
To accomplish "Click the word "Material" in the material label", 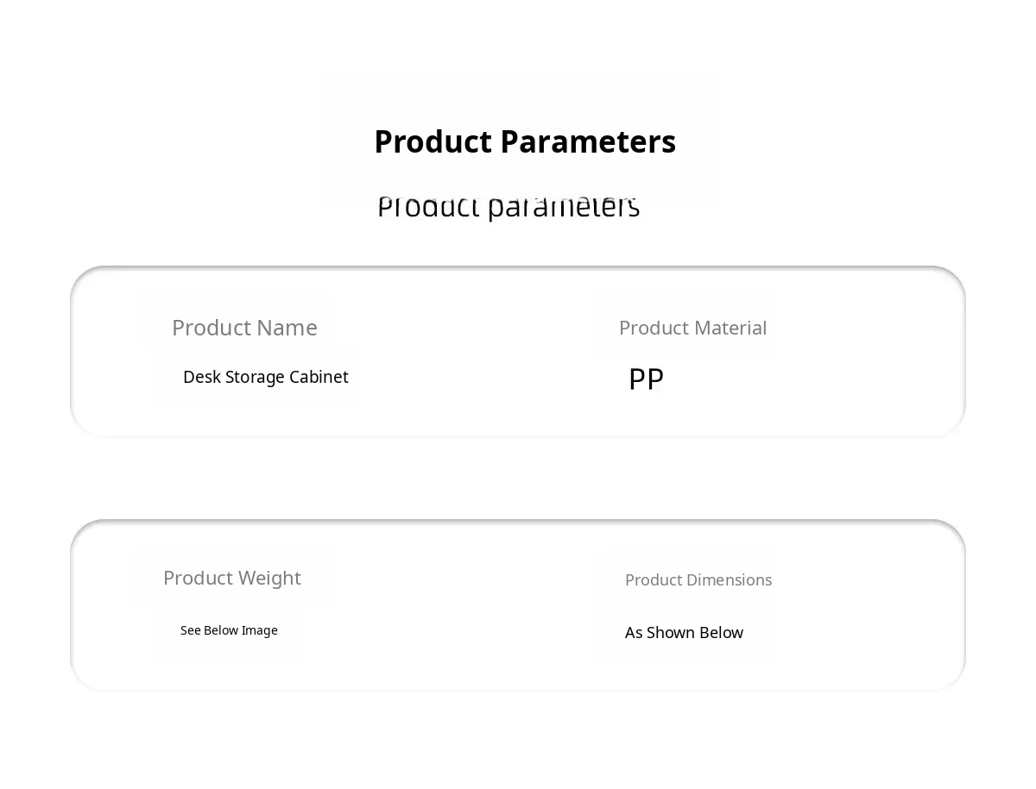I will (x=730, y=328).
